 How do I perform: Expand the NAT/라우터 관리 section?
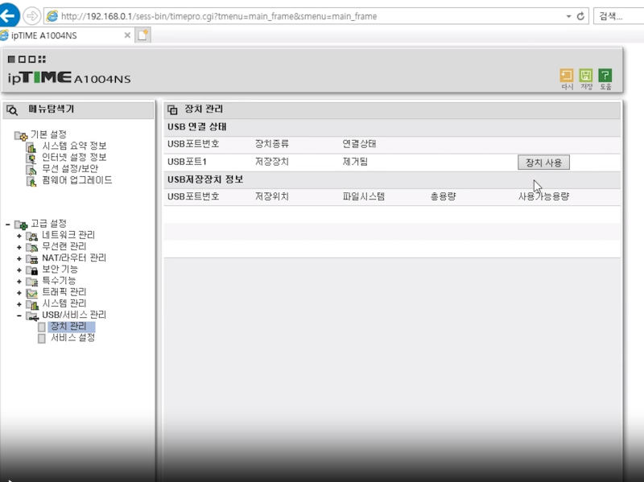18,259
